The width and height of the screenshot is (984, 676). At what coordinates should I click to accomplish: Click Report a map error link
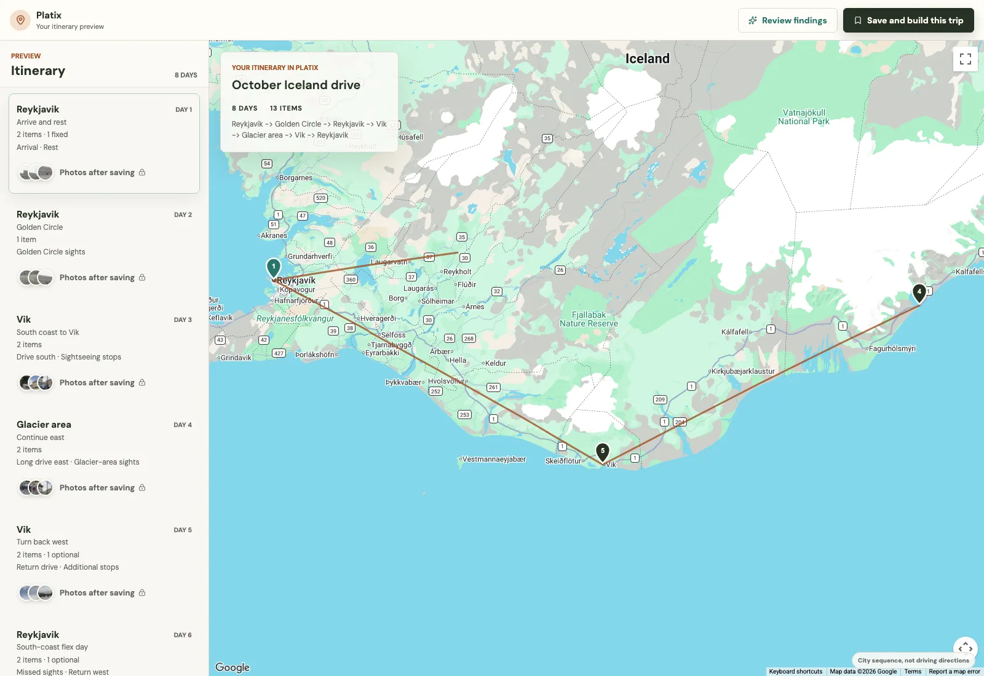pos(954,671)
